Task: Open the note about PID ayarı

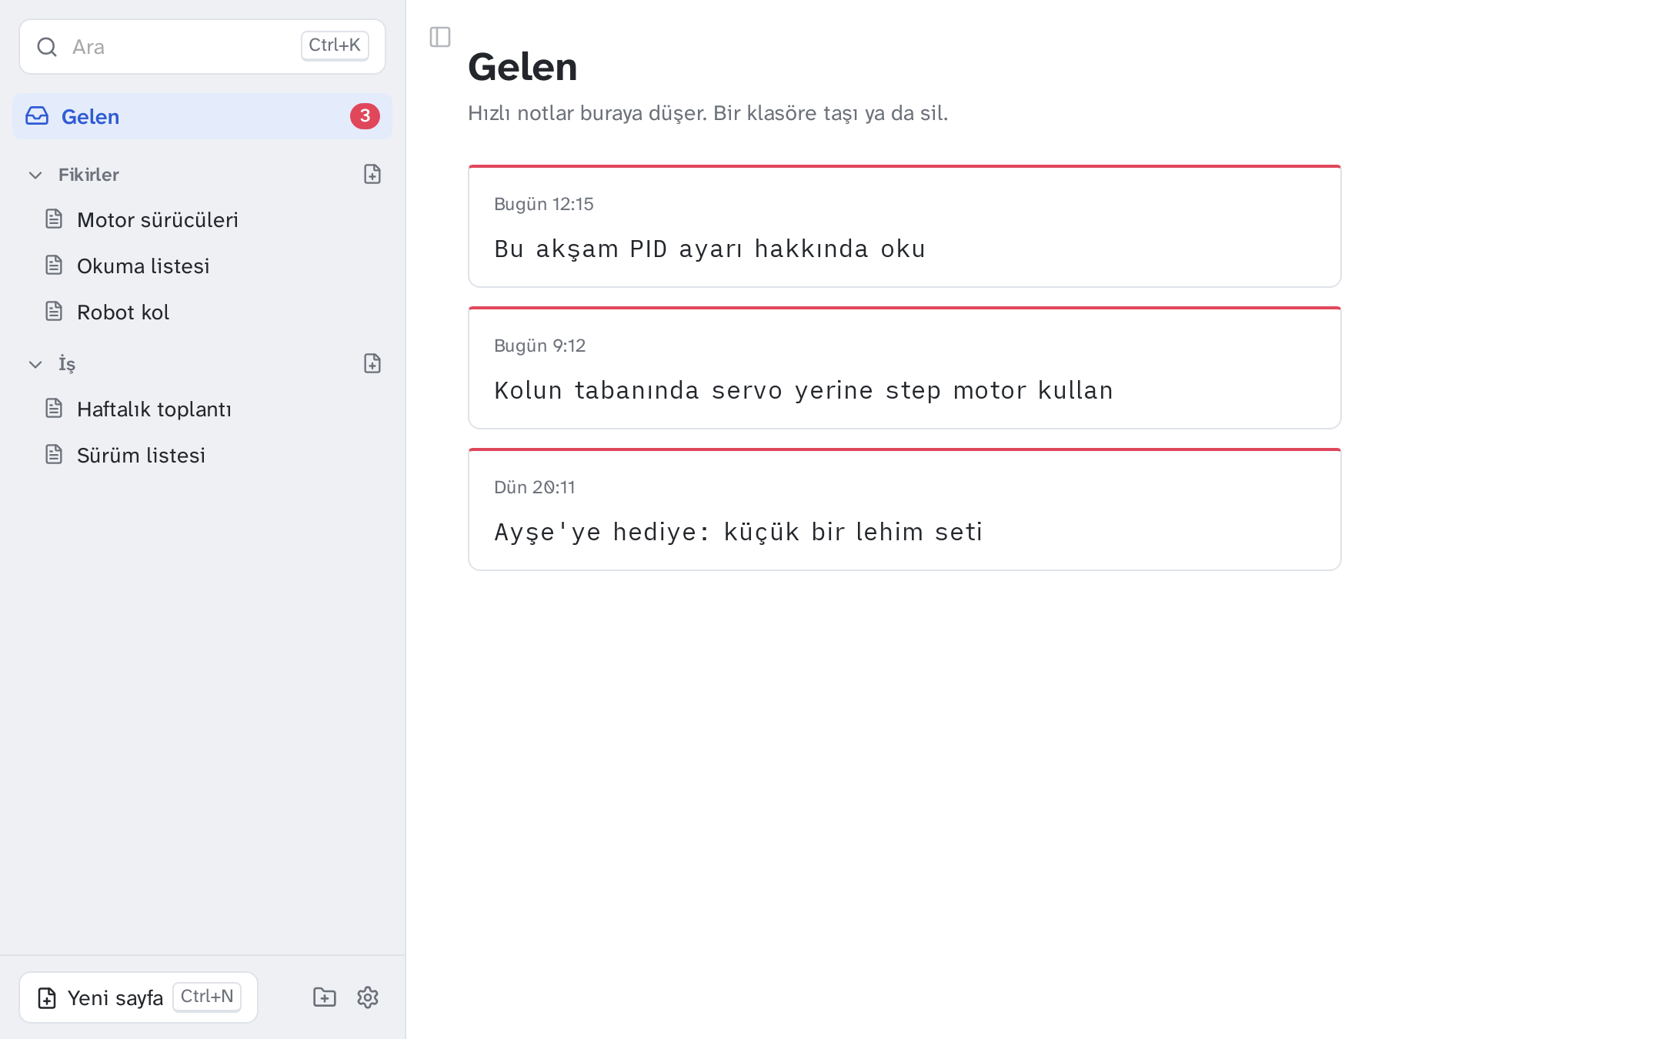Action: point(905,226)
